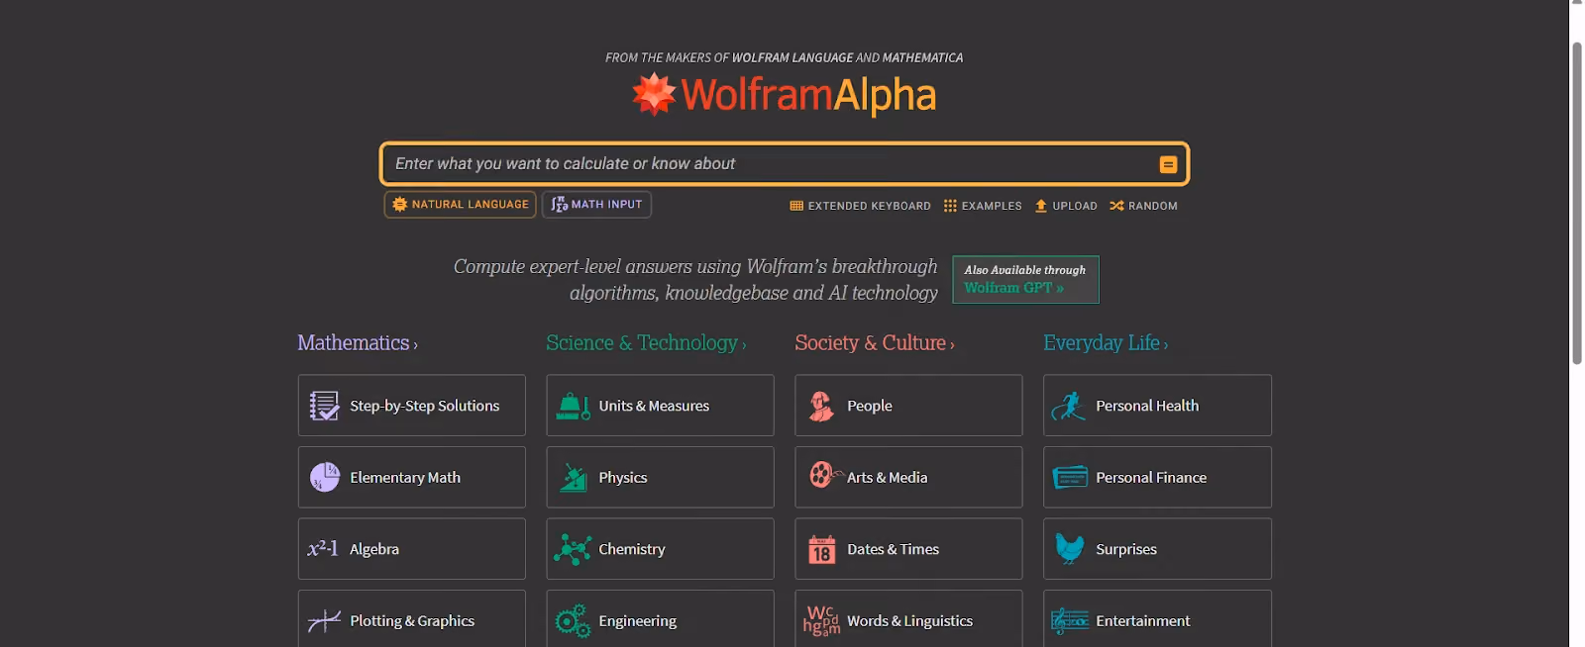Click the Elementary Math pie icon
The image size is (1585, 647).
click(324, 477)
